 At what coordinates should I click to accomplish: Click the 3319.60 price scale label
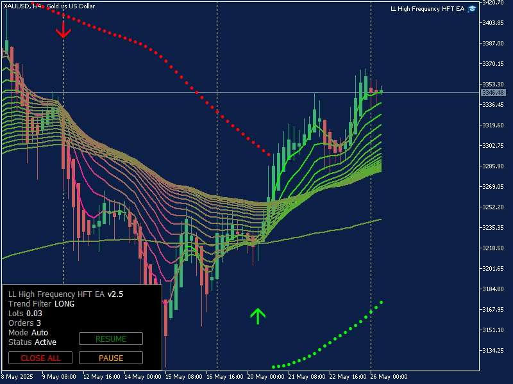tap(493, 125)
